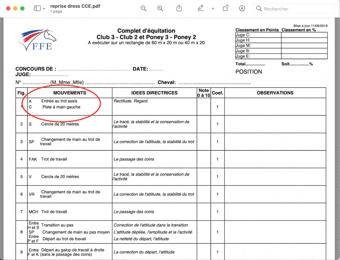
Task: Click the Juge H: row
Action: tap(281, 40)
